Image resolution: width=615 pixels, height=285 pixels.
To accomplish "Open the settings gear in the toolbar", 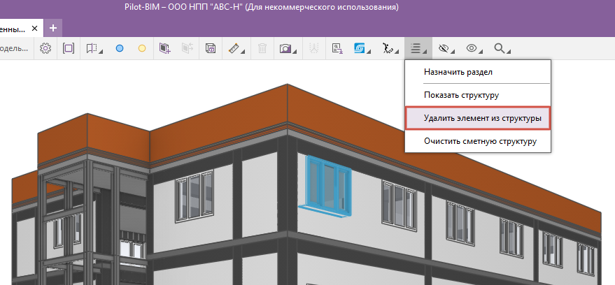I will pos(46,48).
